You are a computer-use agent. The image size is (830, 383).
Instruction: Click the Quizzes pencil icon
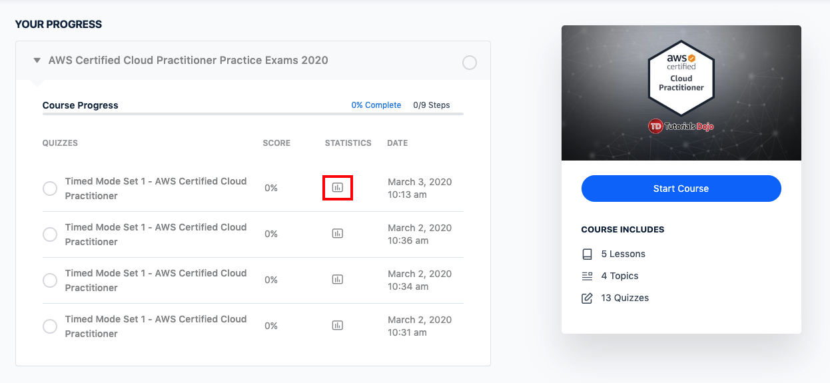point(587,298)
